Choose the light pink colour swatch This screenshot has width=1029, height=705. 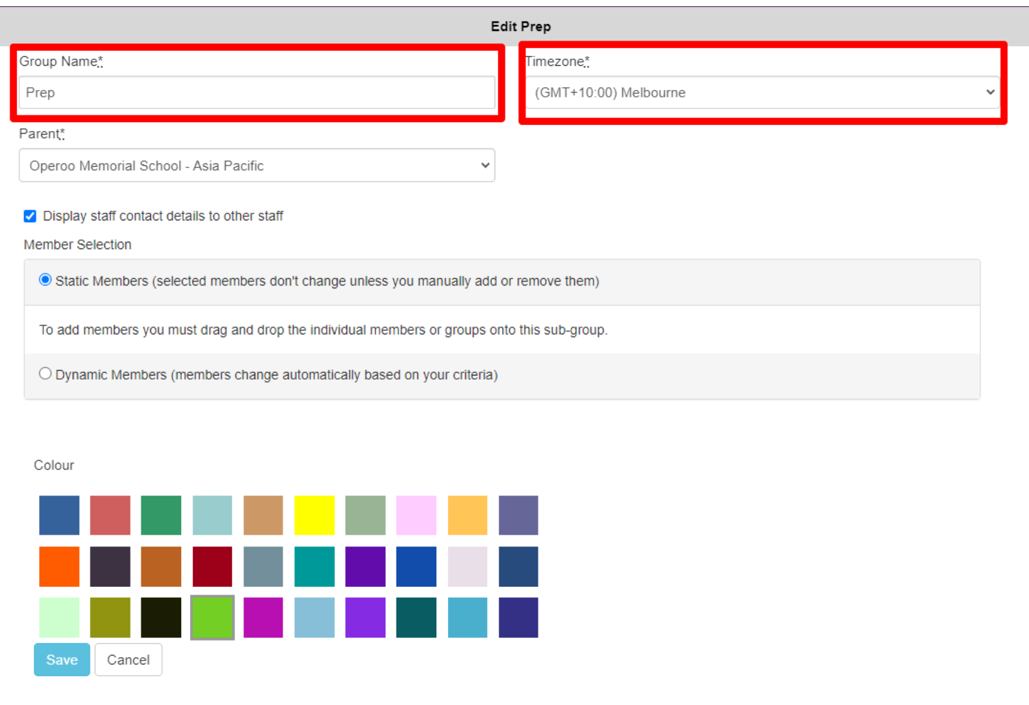pyautogui.click(x=416, y=515)
